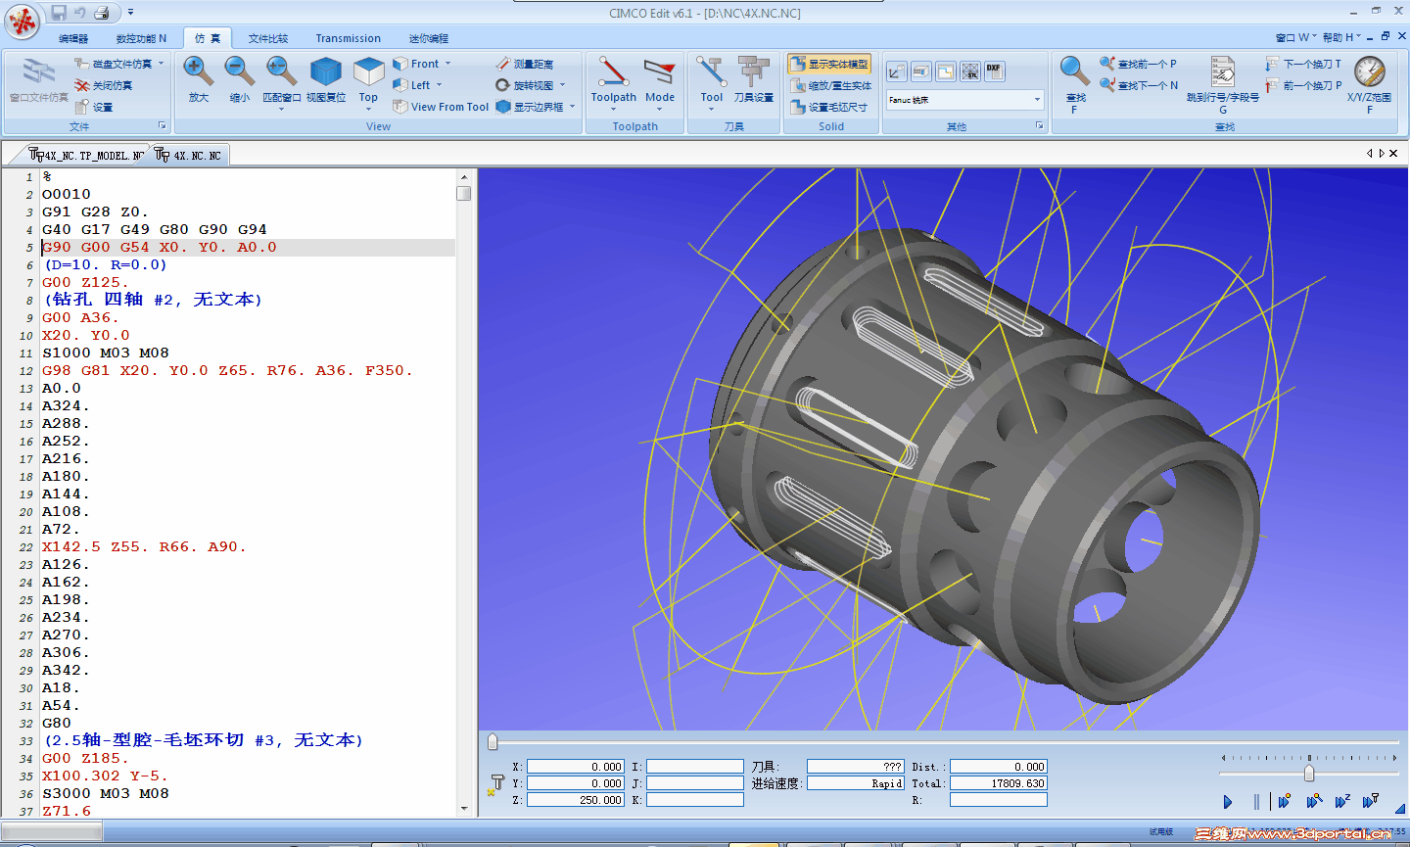The width and height of the screenshot is (1410, 847).
Task: Click the simulation progress slider handle
Action: pyautogui.click(x=493, y=741)
